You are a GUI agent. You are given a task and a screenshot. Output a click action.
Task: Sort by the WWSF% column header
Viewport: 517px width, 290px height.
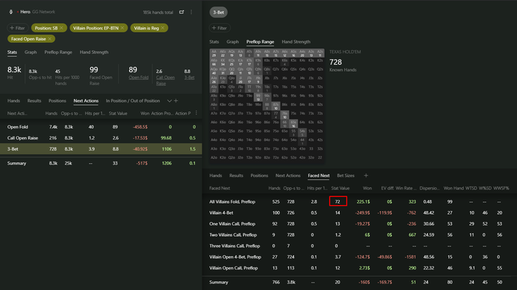501,188
